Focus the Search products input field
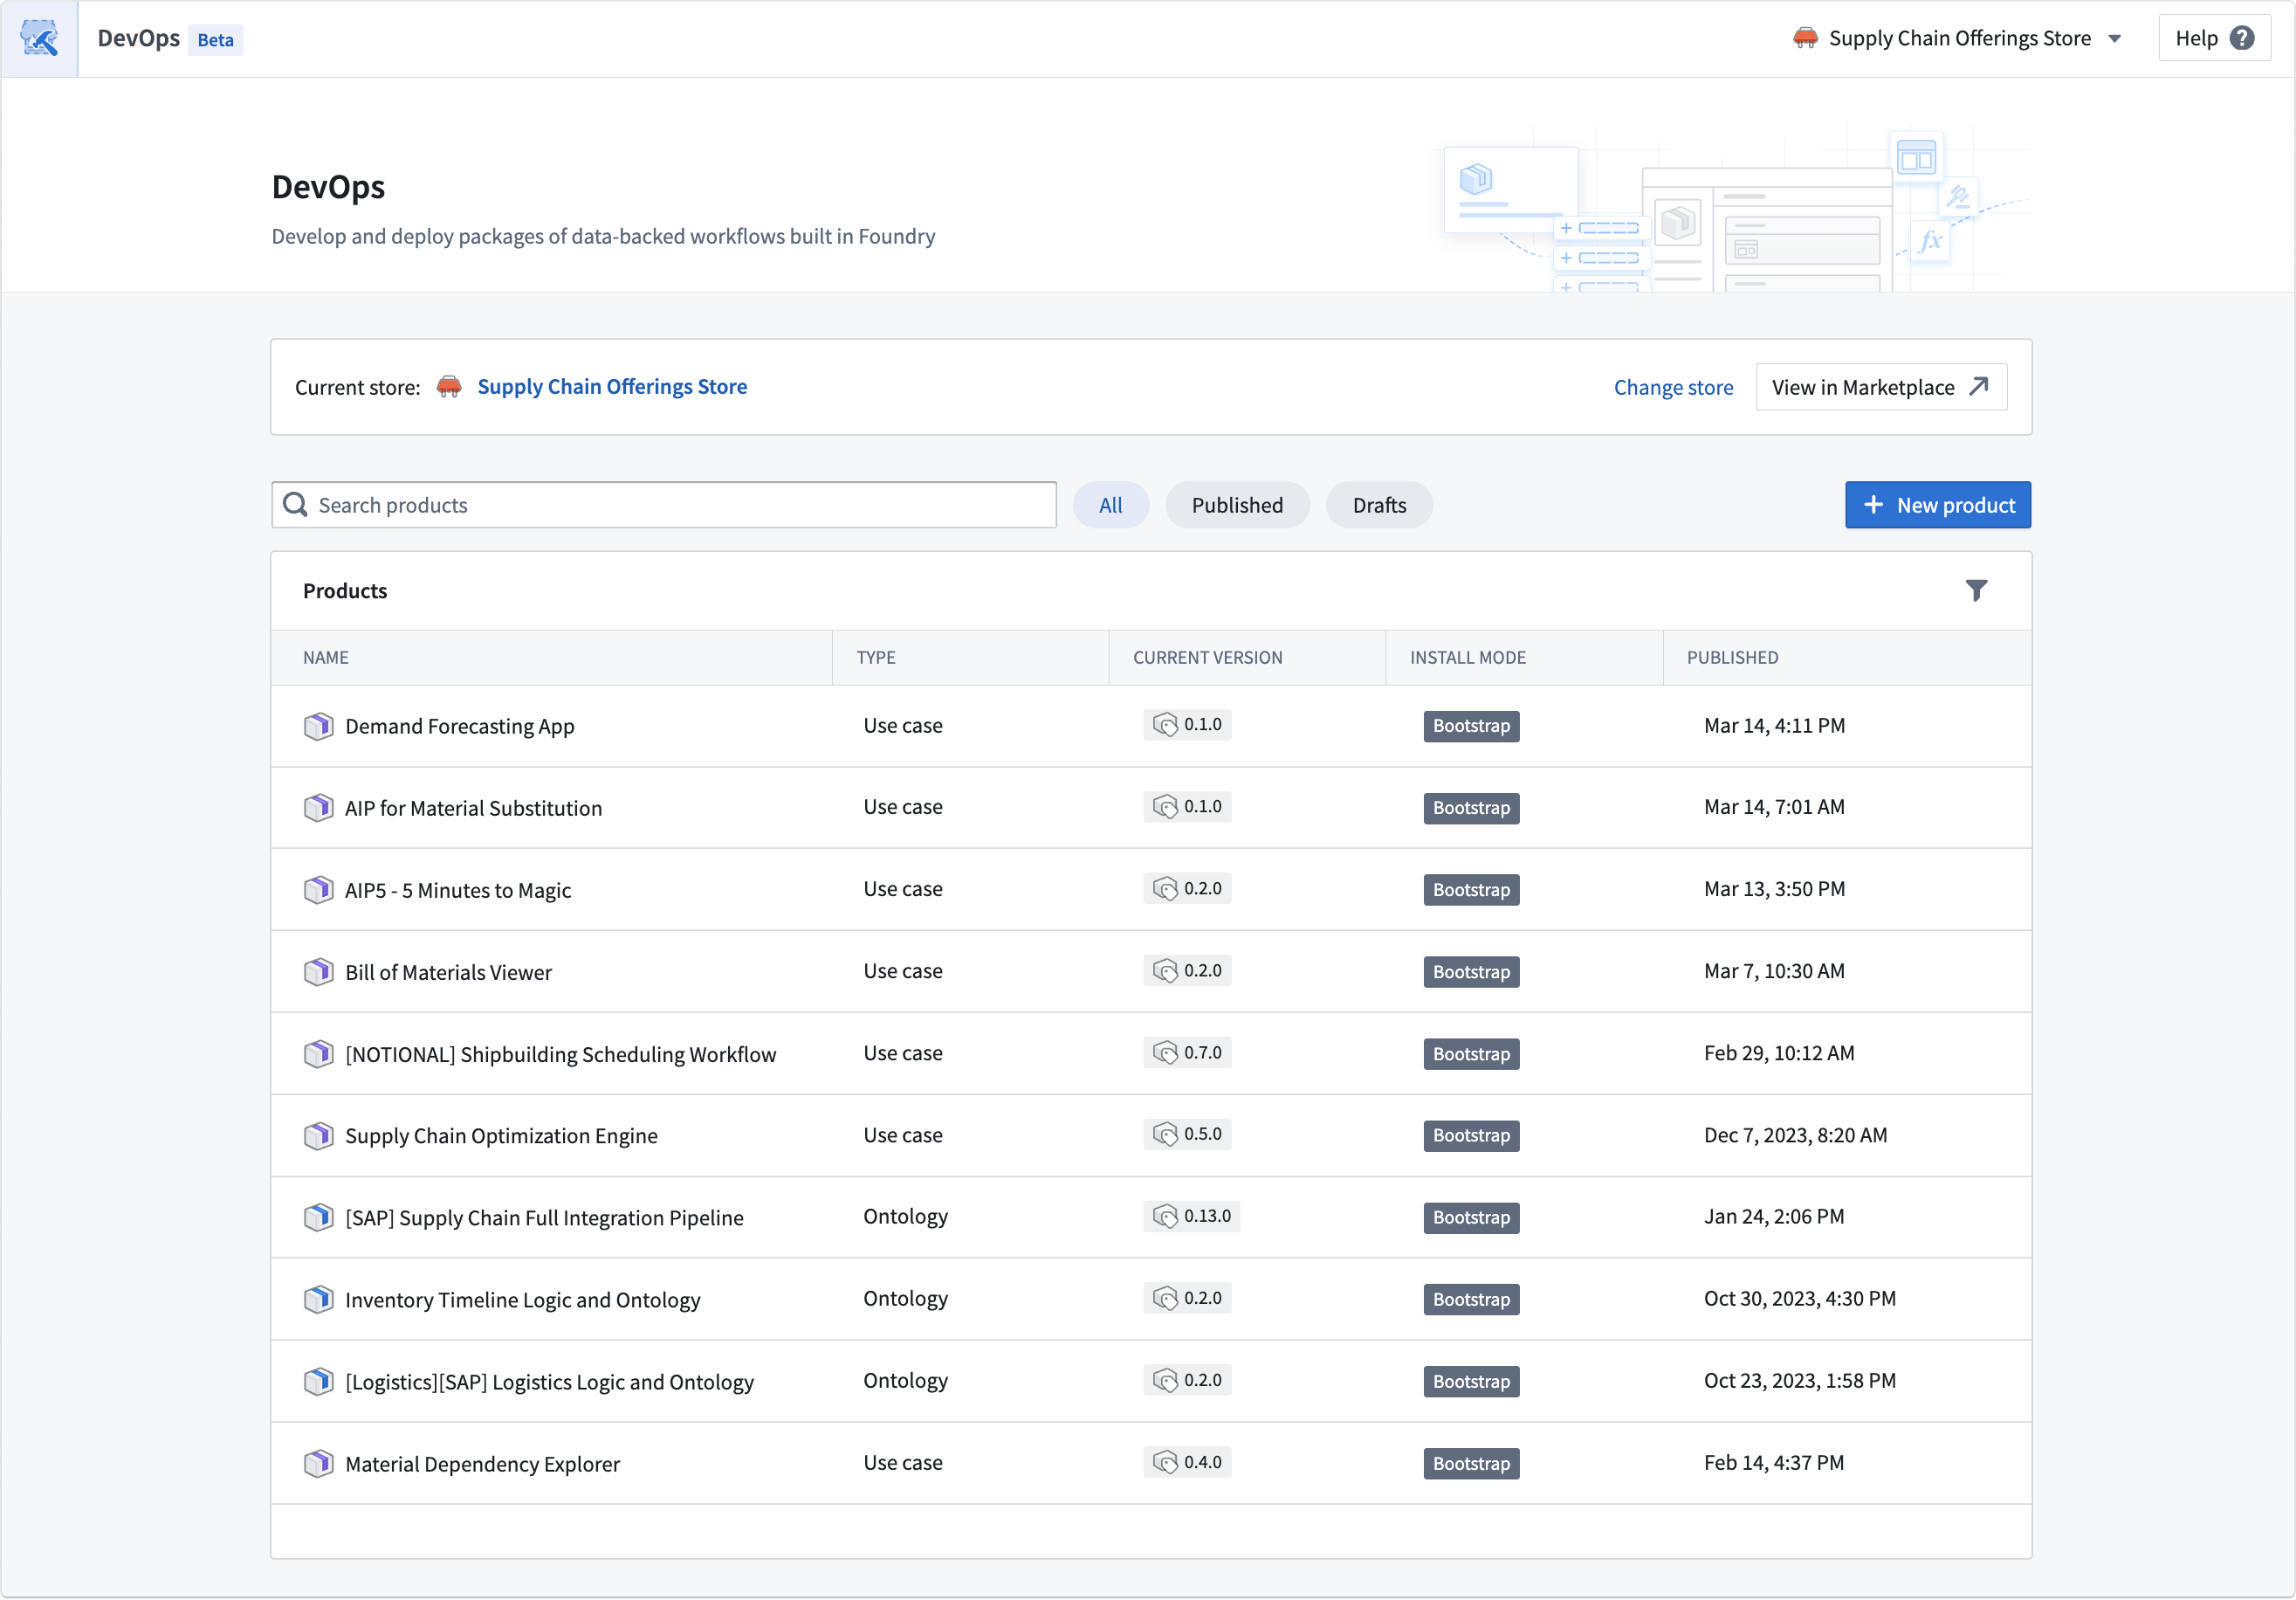Image resolution: width=2296 pixels, height=1600 pixels. [x=664, y=506]
